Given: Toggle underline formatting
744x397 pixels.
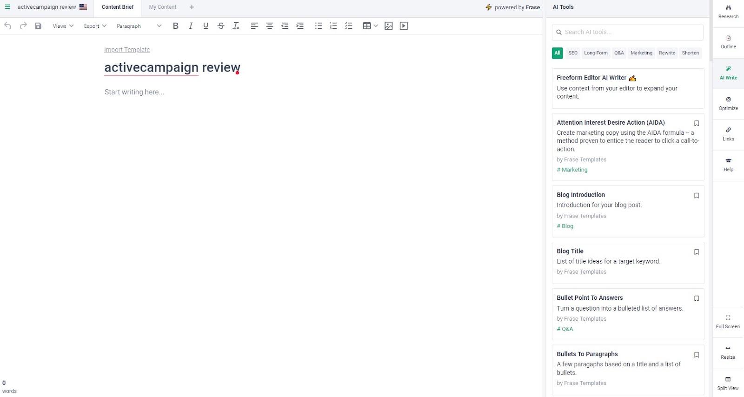Looking at the screenshot, I should click(206, 26).
